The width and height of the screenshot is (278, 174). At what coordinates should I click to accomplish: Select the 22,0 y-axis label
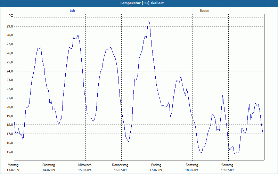tap(10, 89)
